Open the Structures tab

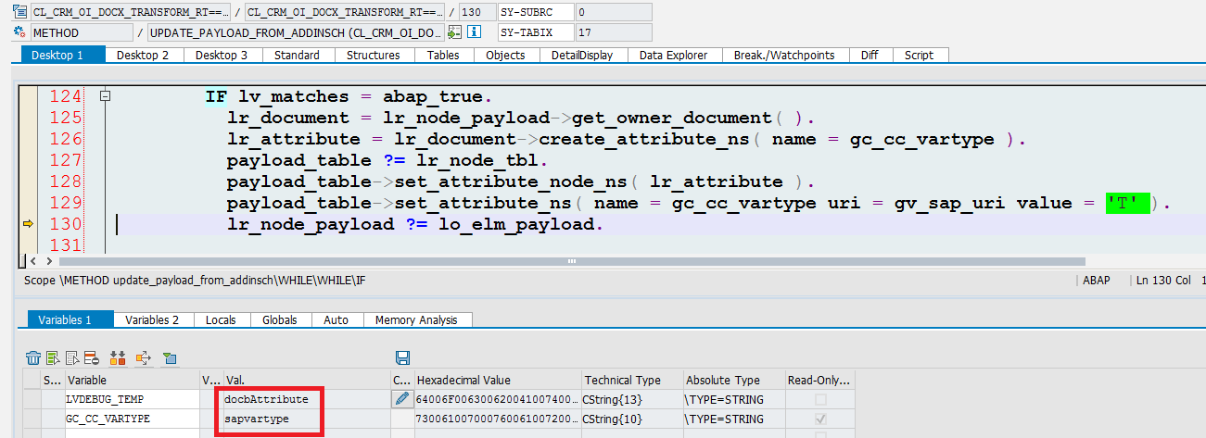click(374, 55)
